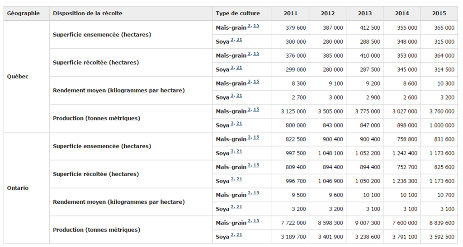The height and width of the screenshot is (247, 463).
Task: Click footnote 21 beside Québec Rendement moyen Soya
Action: pos(239,96)
